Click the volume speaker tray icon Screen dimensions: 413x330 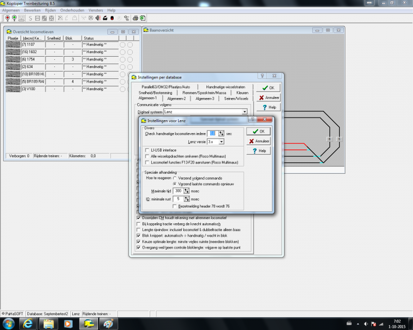tap(366, 324)
